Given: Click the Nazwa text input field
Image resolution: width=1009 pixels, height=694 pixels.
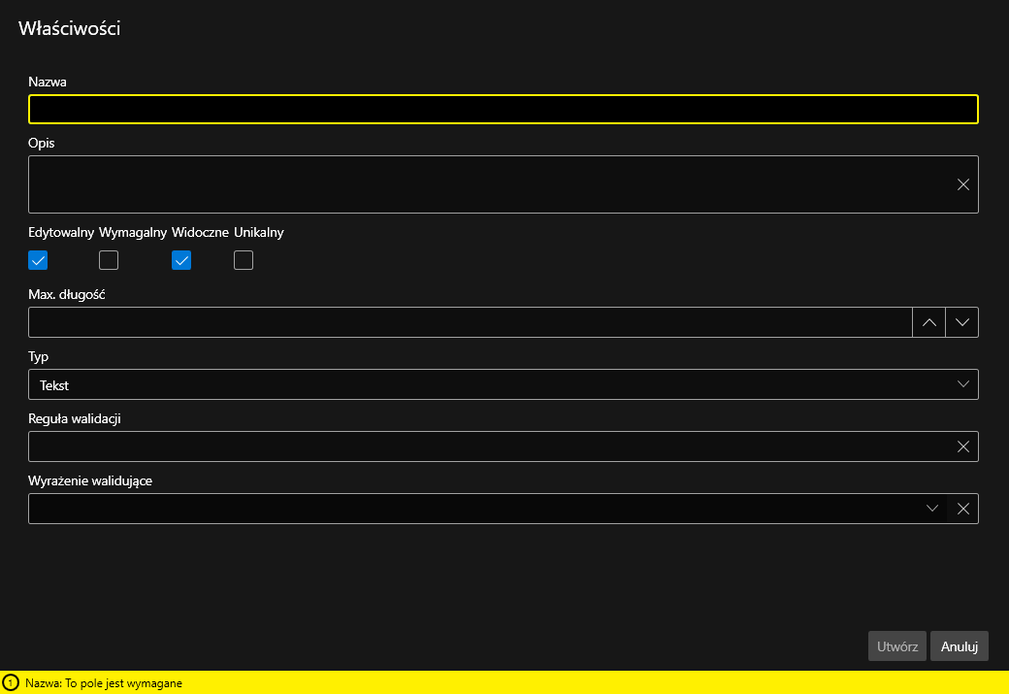Looking at the screenshot, I should [503, 110].
